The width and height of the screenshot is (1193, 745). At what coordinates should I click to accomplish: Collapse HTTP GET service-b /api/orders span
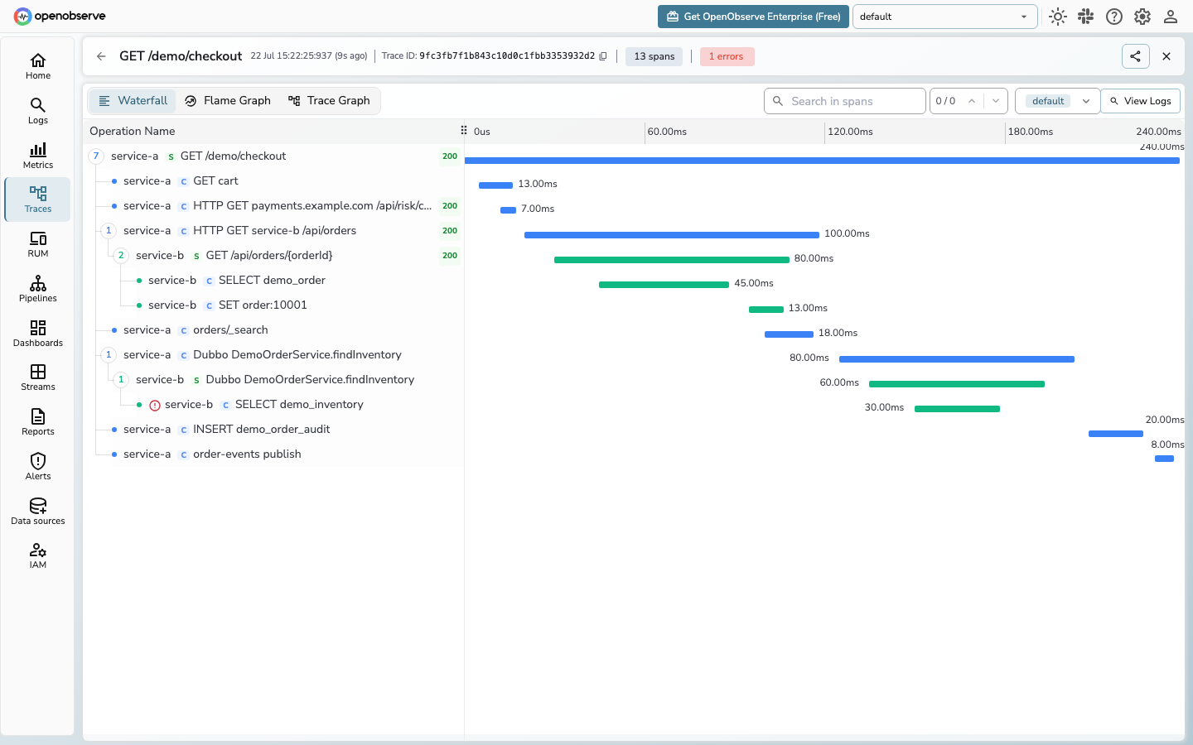click(109, 230)
